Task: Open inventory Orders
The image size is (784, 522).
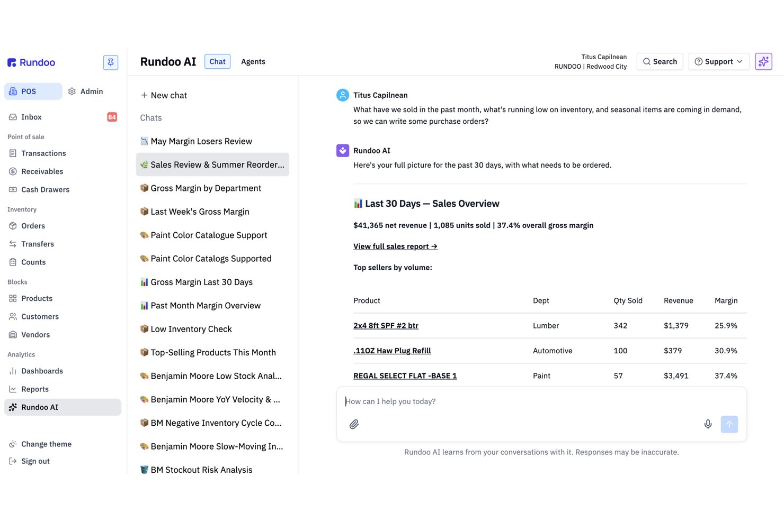Action: (63, 226)
